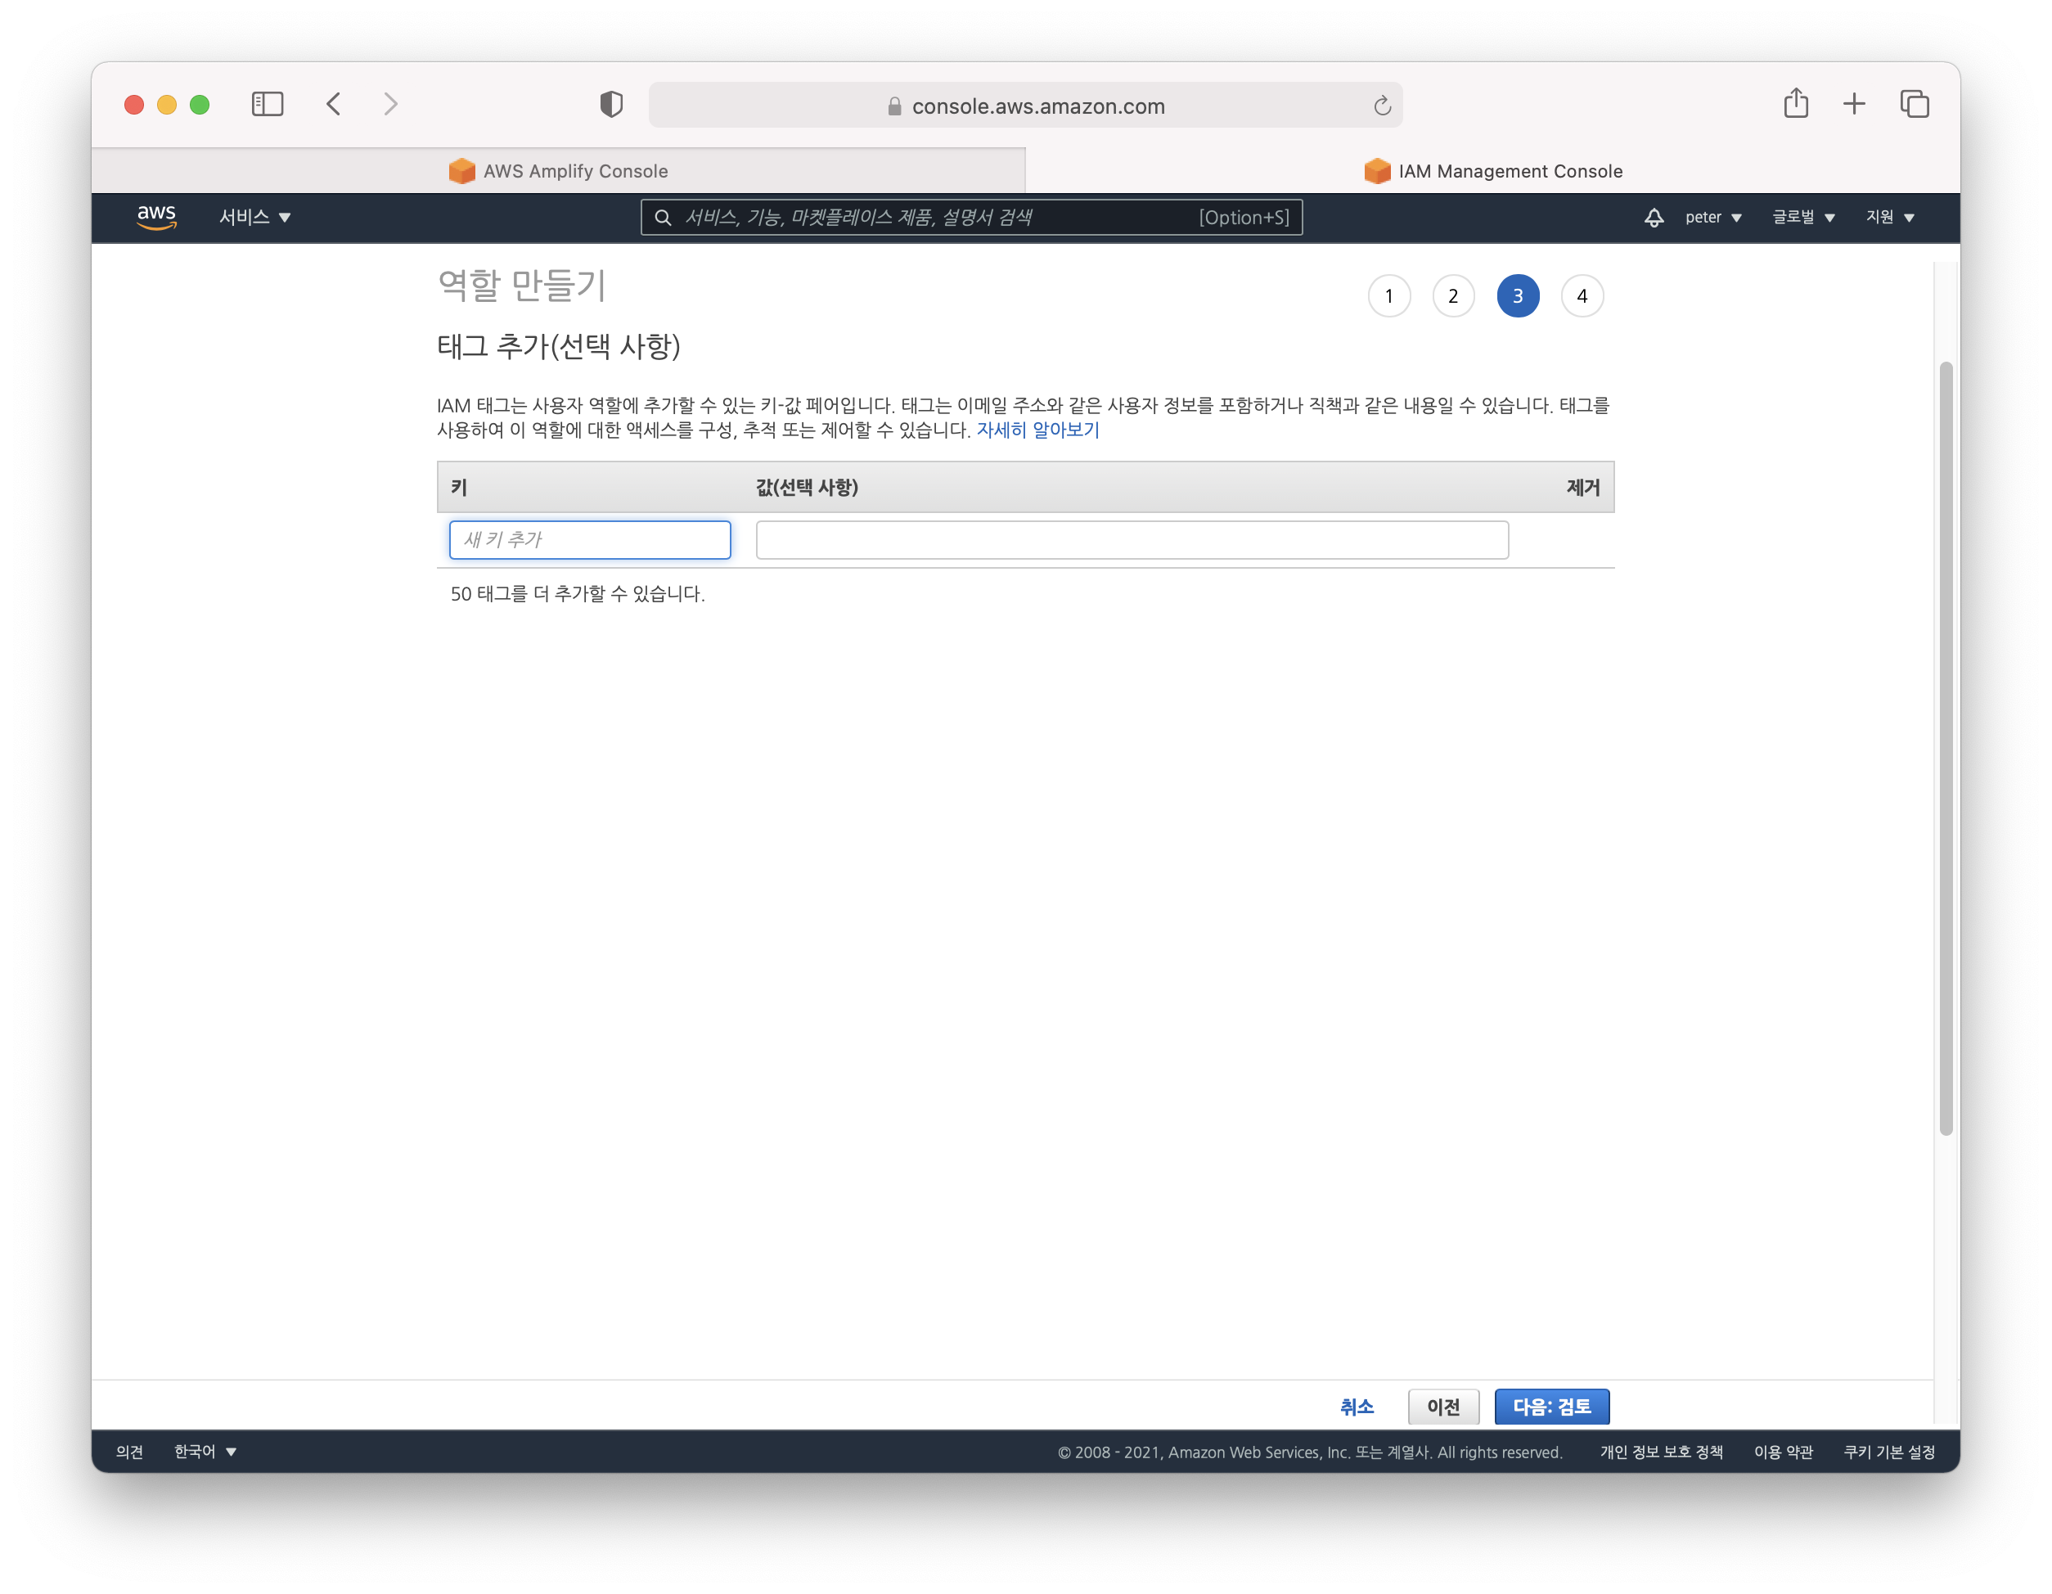Click the 다음: 검토 button
Image resolution: width=2052 pixels, height=1594 pixels.
1551,1406
